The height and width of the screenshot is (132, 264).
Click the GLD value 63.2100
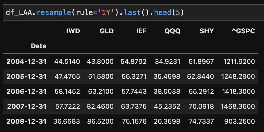(x=101, y=92)
